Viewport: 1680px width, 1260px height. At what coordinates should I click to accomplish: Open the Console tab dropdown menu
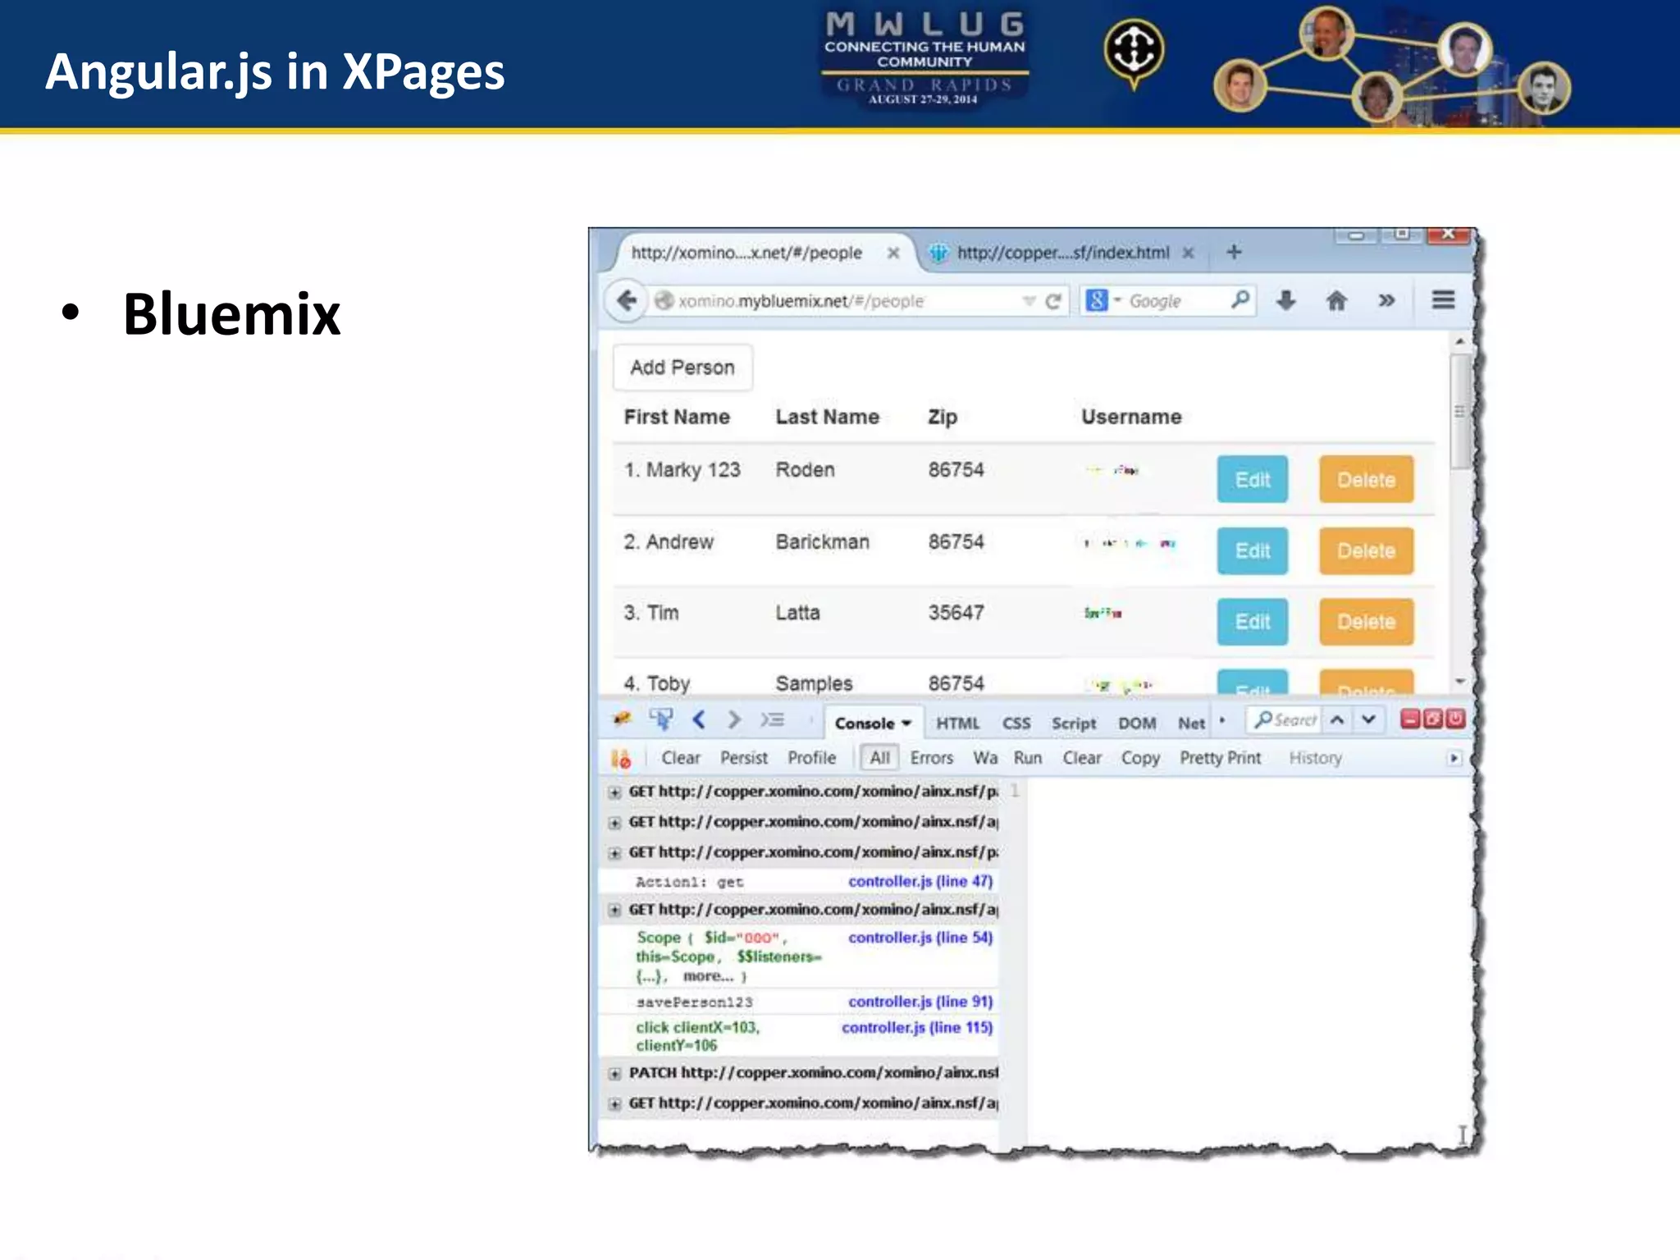click(x=906, y=724)
